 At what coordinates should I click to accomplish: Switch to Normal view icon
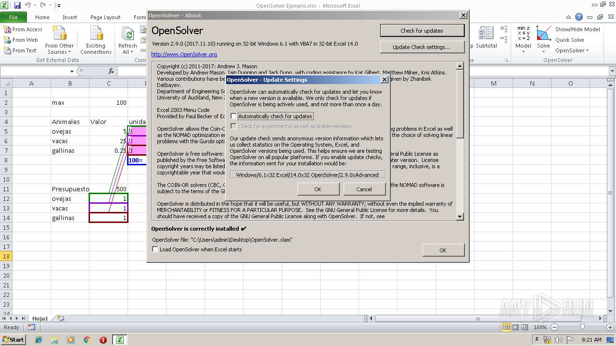coord(506,327)
